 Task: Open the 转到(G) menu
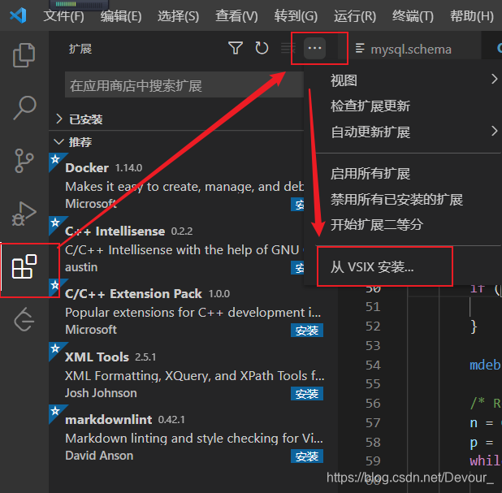296,15
